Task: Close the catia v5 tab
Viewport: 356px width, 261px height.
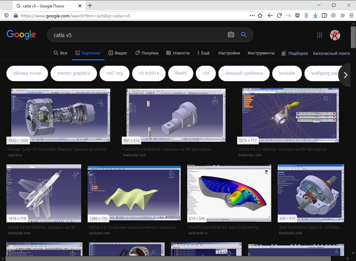Action: 80,6
